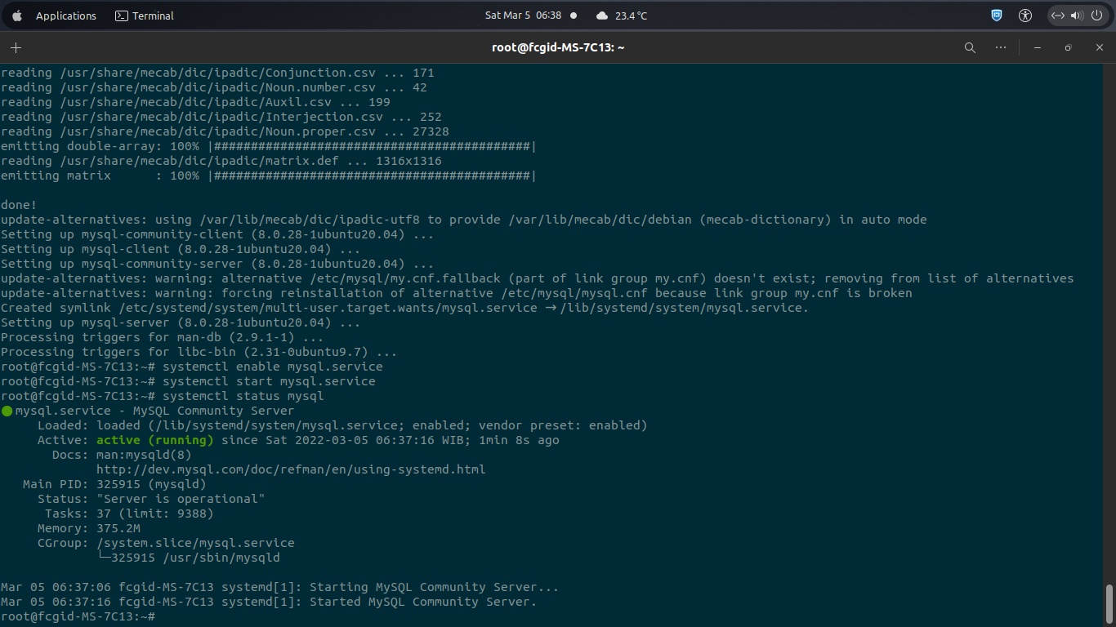Close the terminal window
This screenshot has height=627, width=1116.
(1100, 47)
